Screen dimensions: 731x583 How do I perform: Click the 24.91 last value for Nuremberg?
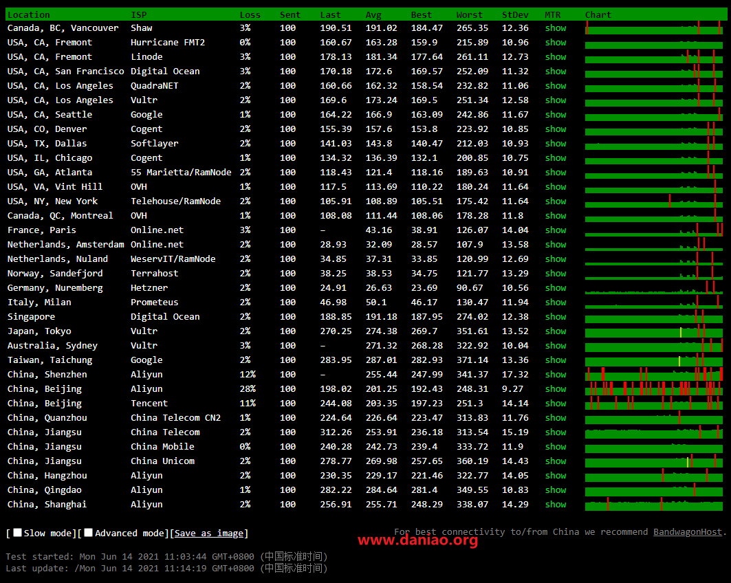334,288
